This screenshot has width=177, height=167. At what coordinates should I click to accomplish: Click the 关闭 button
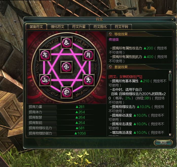coord(163,143)
